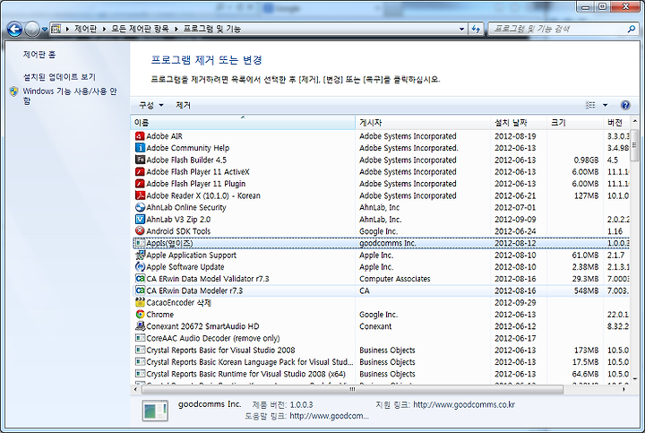Click 제어판 in the breadcrumb path
This screenshot has width=645, height=433.
(x=85, y=29)
